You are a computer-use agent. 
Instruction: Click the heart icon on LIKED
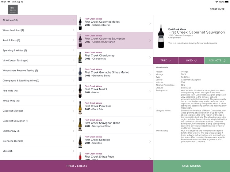coord(196,61)
